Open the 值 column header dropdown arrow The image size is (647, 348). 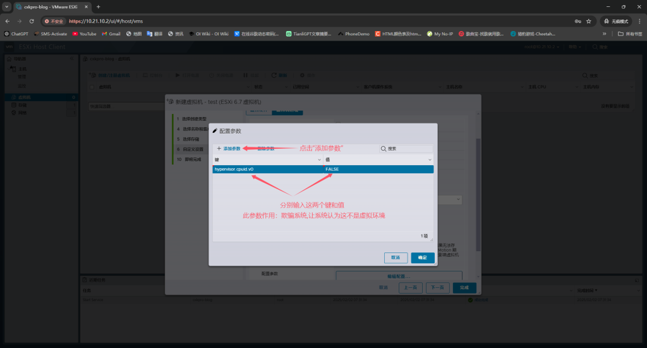tap(430, 159)
